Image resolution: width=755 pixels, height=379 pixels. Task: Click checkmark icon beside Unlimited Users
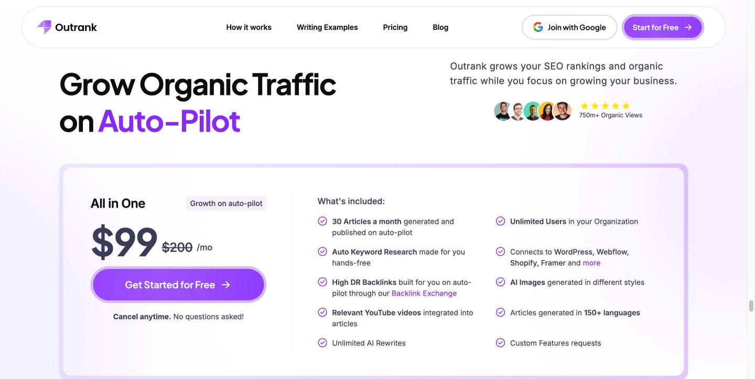point(501,221)
